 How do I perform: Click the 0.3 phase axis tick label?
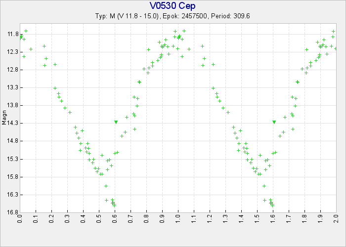[x=67, y=219]
